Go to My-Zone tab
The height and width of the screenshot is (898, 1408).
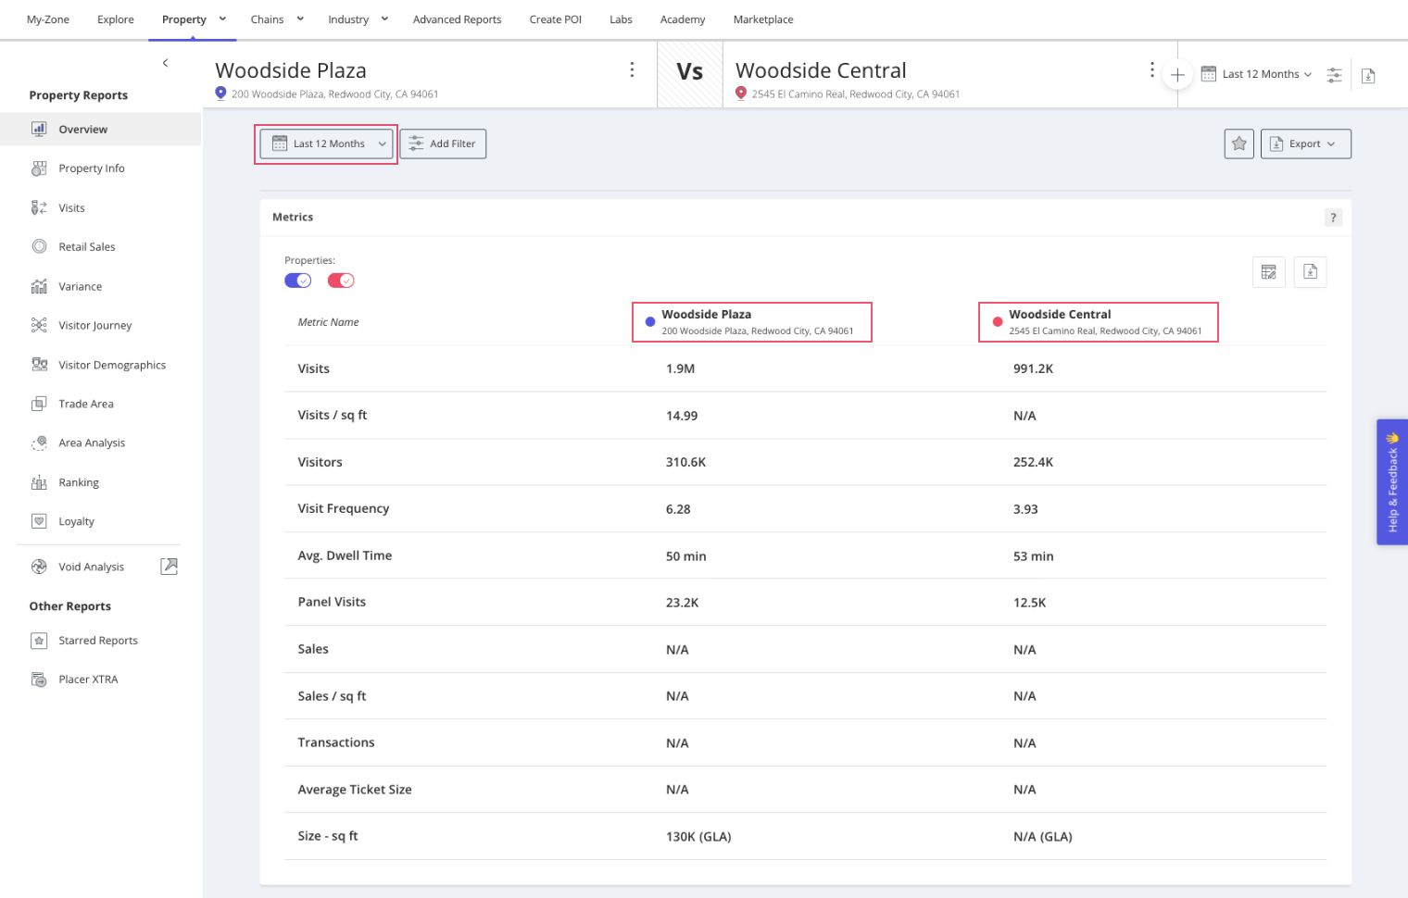point(48,19)
